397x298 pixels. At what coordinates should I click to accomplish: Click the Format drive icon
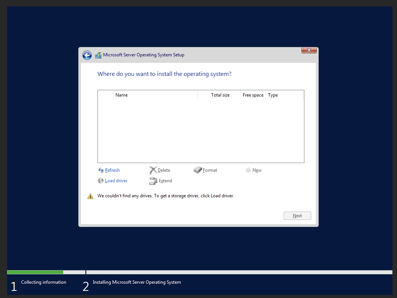coord(198,170)
